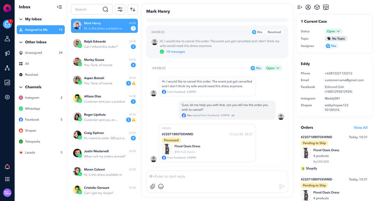Screen dimensions: 376x201
Task: Expand the 10 messages link
Action: tap(175, 52)
